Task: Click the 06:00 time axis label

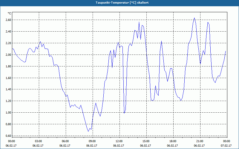Action: coord(65,141)
